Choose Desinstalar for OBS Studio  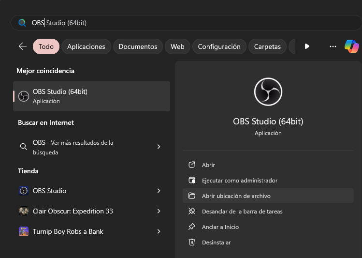[268, 243]
